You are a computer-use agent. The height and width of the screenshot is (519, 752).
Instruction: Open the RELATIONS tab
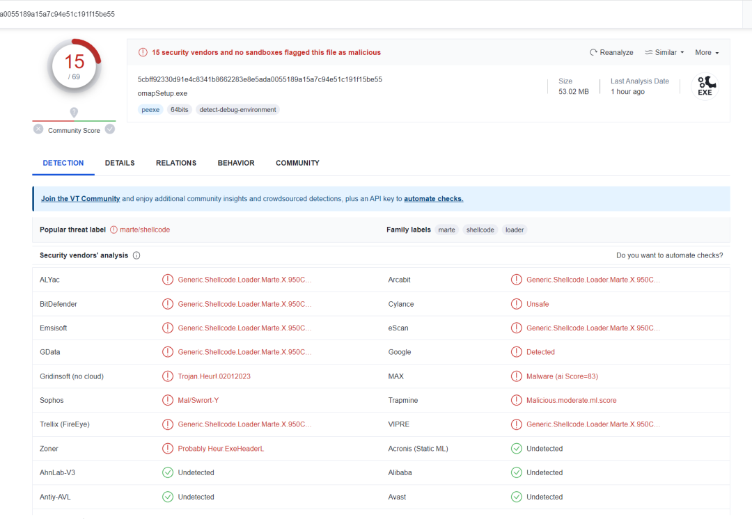tap(176, 163)
